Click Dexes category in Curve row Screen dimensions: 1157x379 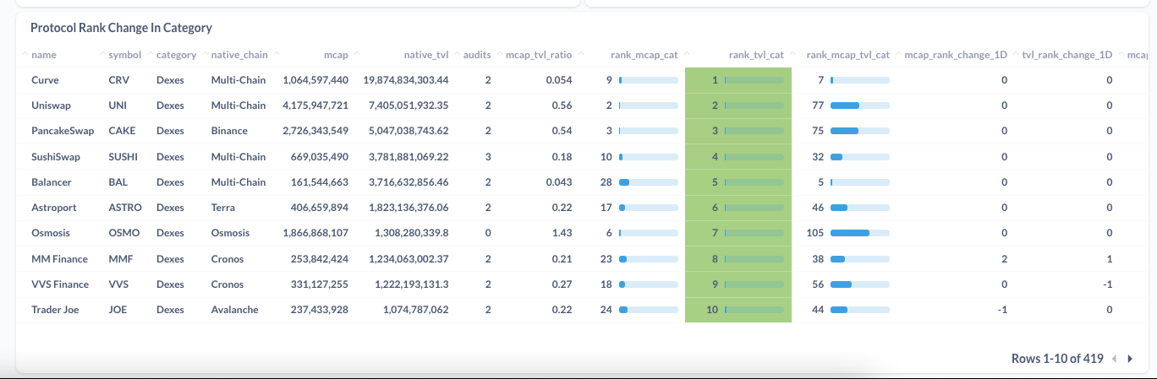(170, 80)
